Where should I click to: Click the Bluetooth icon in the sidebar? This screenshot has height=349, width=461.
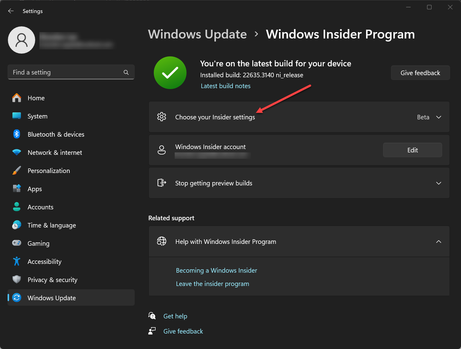pyautogui.click(x=17, y=134)
